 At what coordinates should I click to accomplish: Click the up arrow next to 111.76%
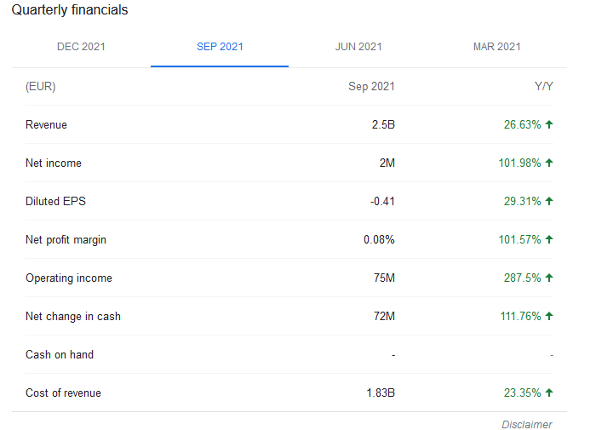point(549,316)
